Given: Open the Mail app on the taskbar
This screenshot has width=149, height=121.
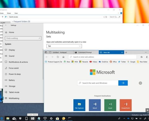Looking at the screenshot, I should [x=14, y=118].
